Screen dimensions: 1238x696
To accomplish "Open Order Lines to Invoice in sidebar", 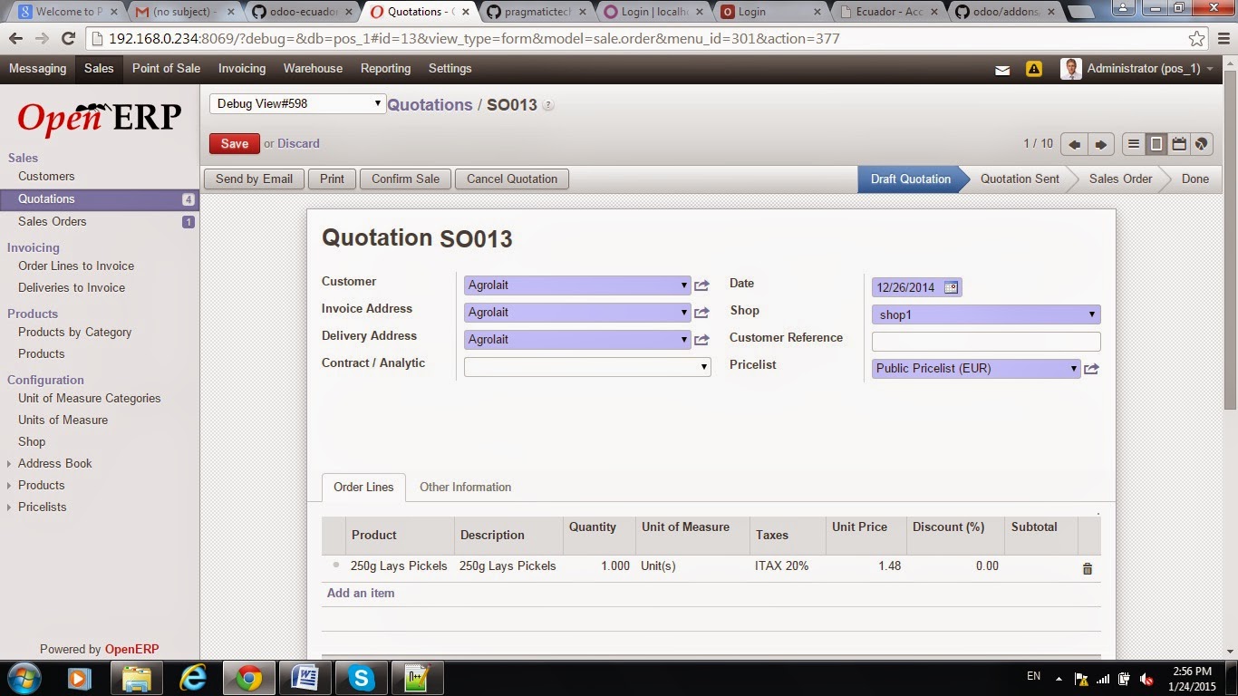I will click(x=76, y=266).
